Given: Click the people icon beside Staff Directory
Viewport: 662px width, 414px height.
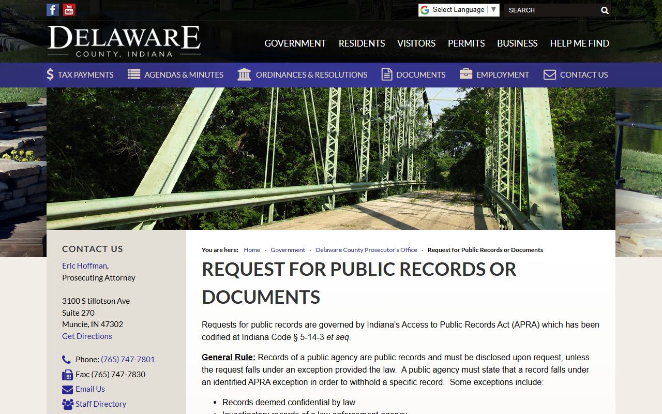Looking at the screenshot, I should 68,404.
